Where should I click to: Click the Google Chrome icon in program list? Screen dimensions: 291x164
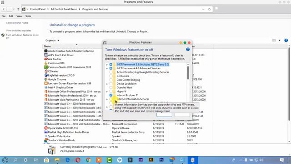point(46,79)
